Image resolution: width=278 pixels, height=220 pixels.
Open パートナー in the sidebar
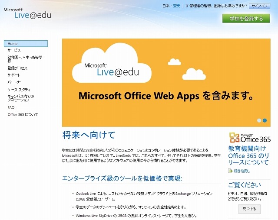[x=16, y=82]
